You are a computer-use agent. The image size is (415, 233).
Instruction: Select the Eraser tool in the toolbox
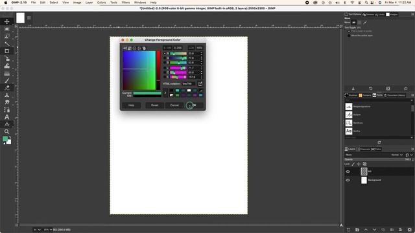pos(7,87)
